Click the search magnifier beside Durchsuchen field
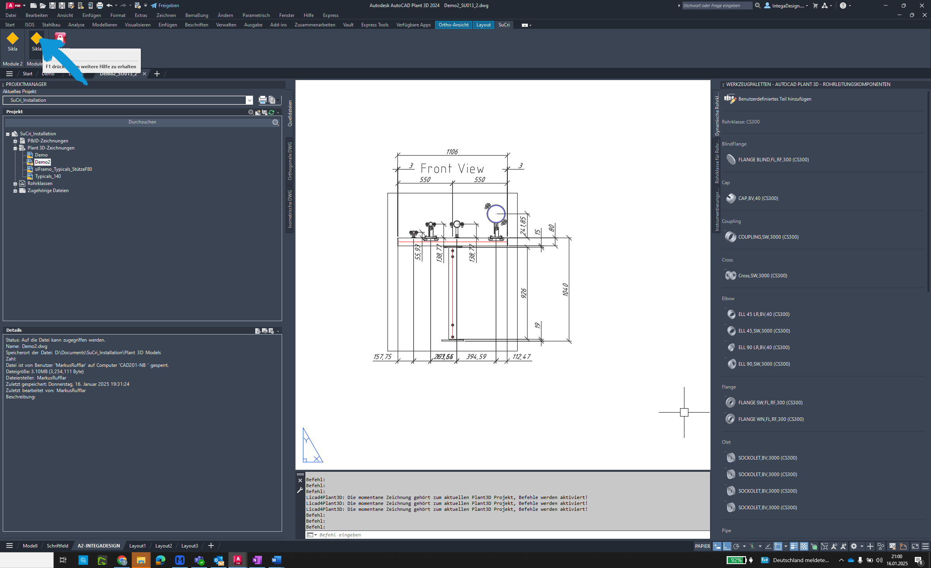Screen dimensions: 931x568 [x=276, y=122]
